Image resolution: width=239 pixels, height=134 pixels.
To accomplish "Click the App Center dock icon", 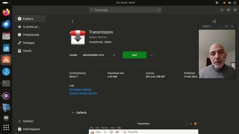I will (6, 60).
